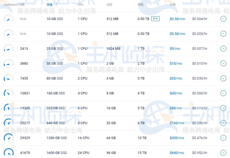
Task: Expand the $2.50/mo IPv6 plan row
Action: [223, 19]
